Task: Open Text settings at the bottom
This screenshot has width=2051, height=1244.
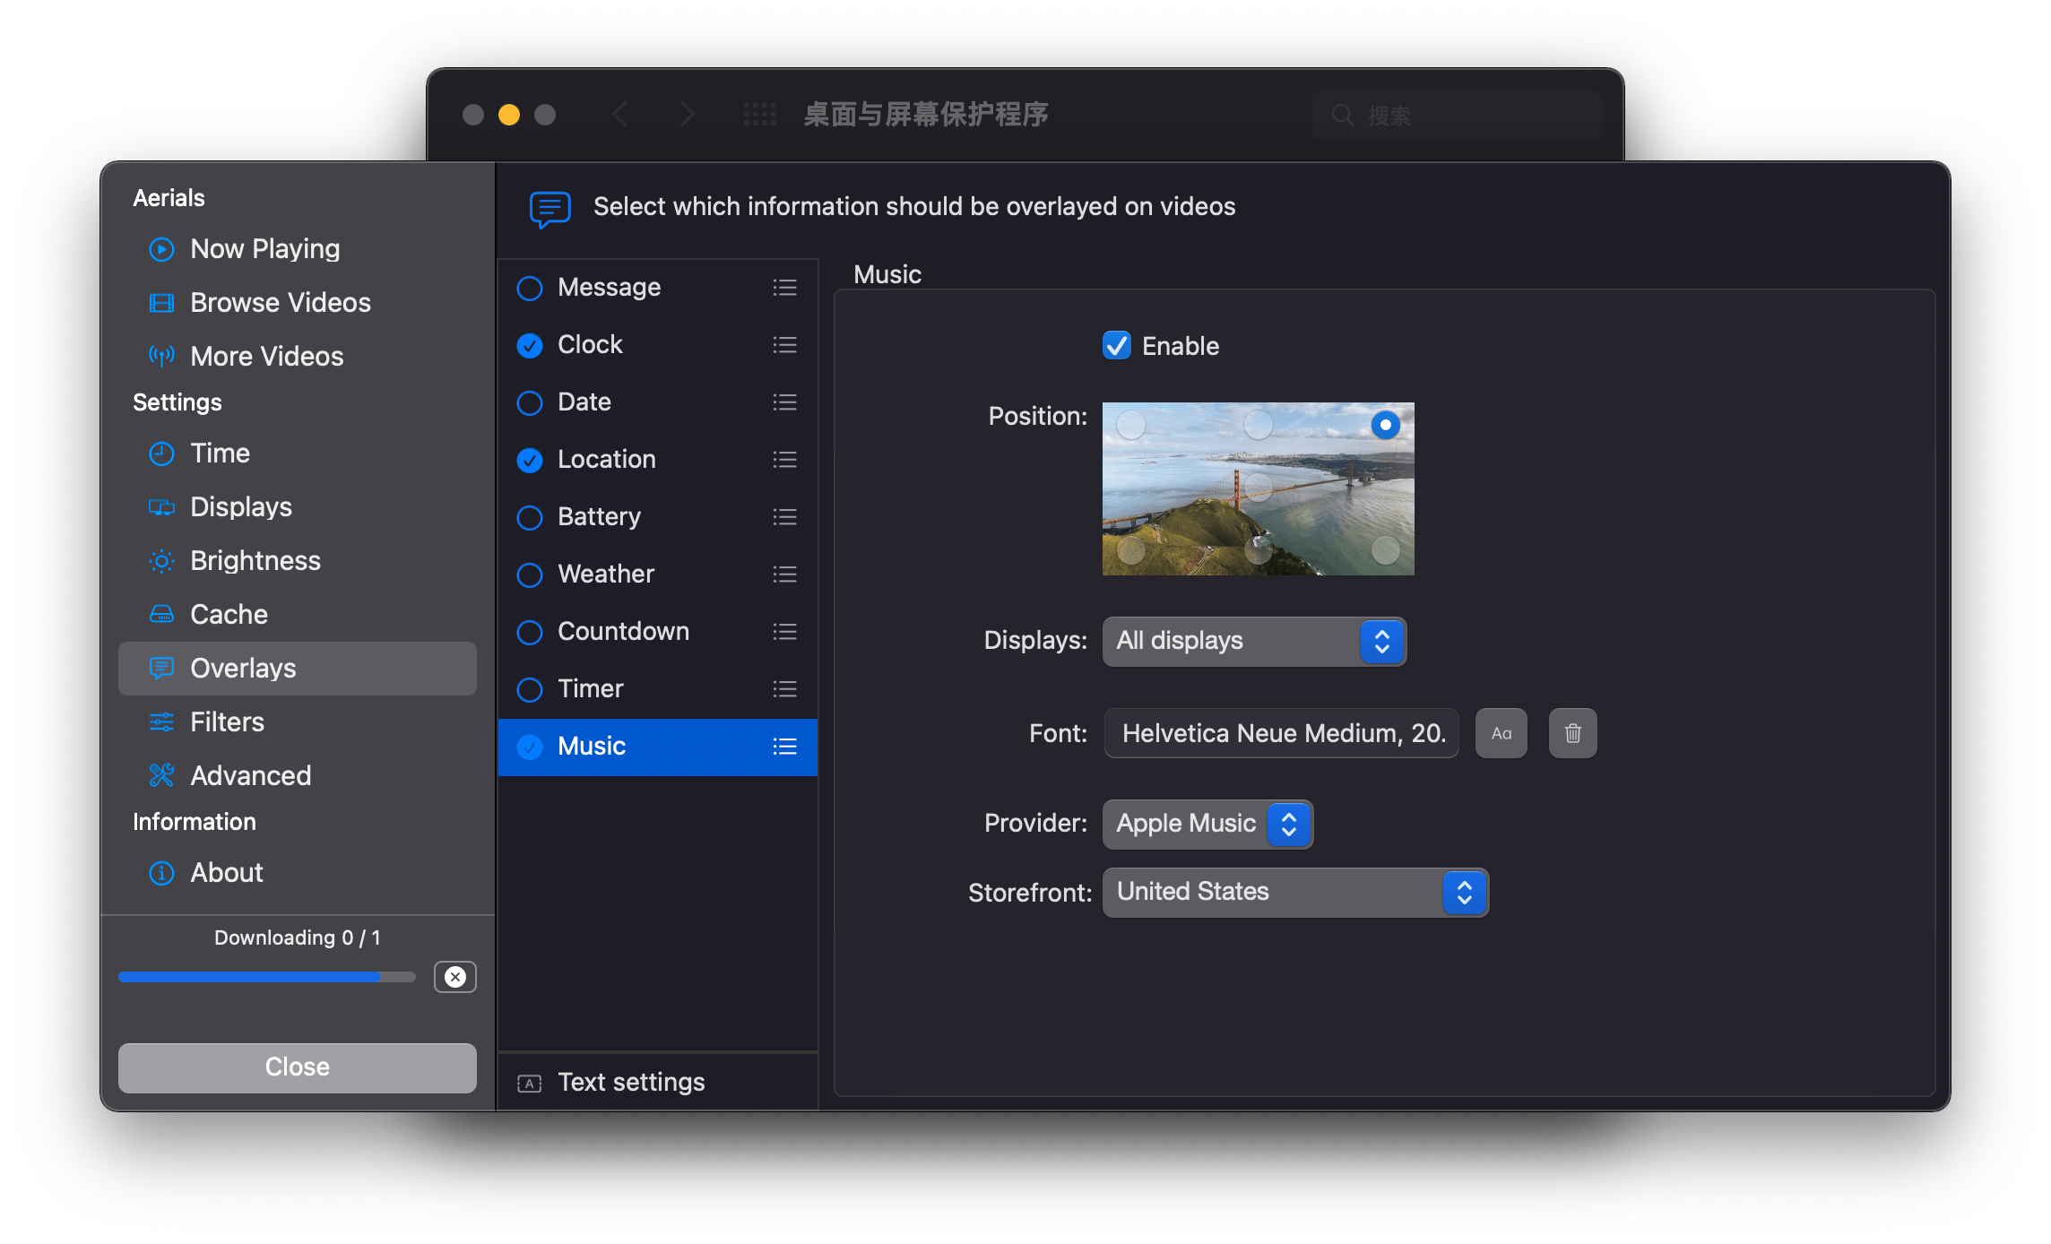Action: 631,1082
